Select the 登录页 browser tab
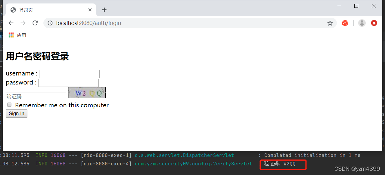 click(51, 10)
